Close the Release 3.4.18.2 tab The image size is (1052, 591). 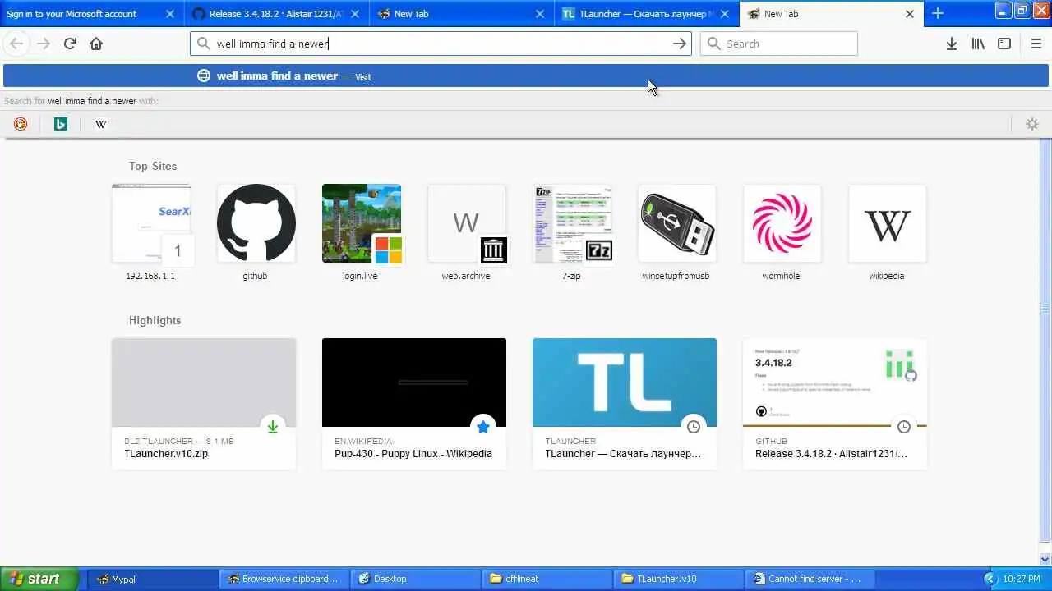(355, 14)
